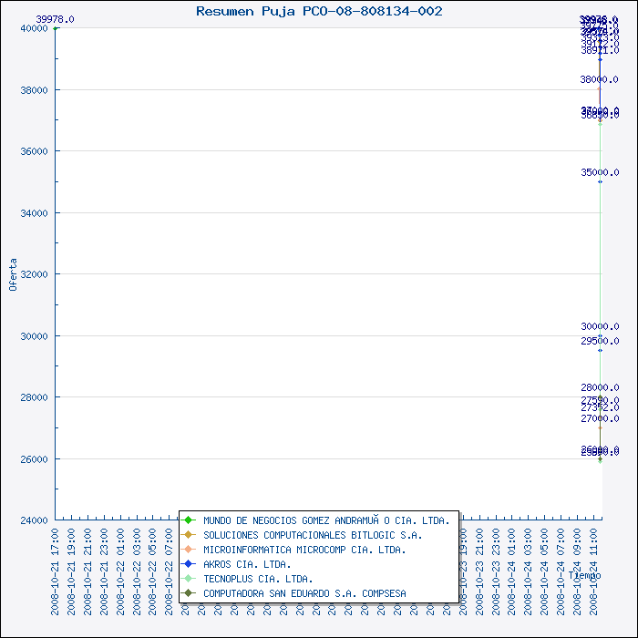Click the green MUNDO DE NEGOCIOS legend marker
This screenshot has height=638, width=638.
189,520
